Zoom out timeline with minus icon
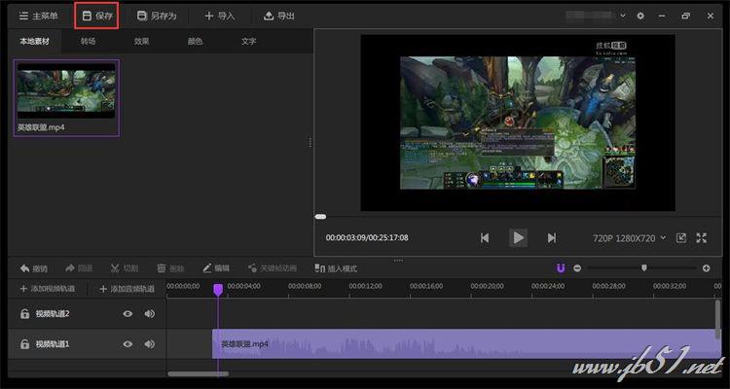The height and width of the screenshot is (389, 730). pyautogui.click(x=577, y=268)
